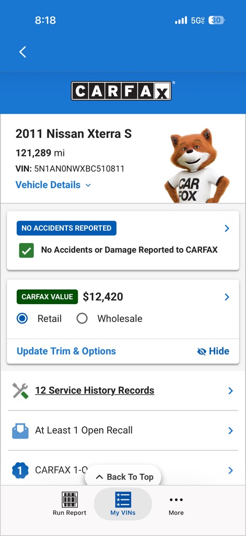Viewport: 246px width, 536px height.
Task: Tap the wrench service history icon
Action: click(20, 390)
